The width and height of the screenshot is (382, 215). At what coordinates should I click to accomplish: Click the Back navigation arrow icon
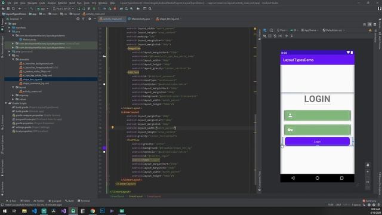click(x=20, y=8)
